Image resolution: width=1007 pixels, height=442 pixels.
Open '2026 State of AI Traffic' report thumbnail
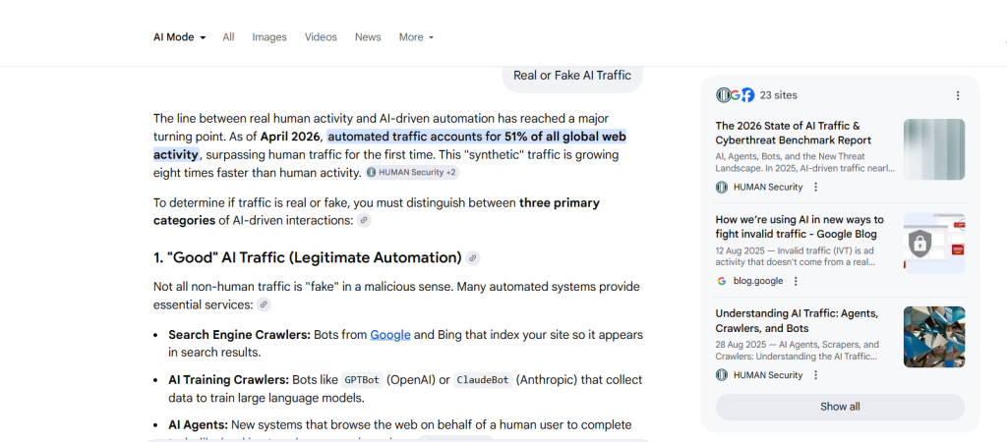click(x=934, y=149)
